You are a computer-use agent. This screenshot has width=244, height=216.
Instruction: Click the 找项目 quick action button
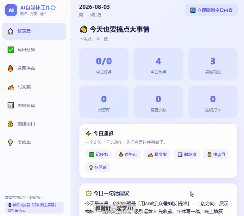coord(216,154)
